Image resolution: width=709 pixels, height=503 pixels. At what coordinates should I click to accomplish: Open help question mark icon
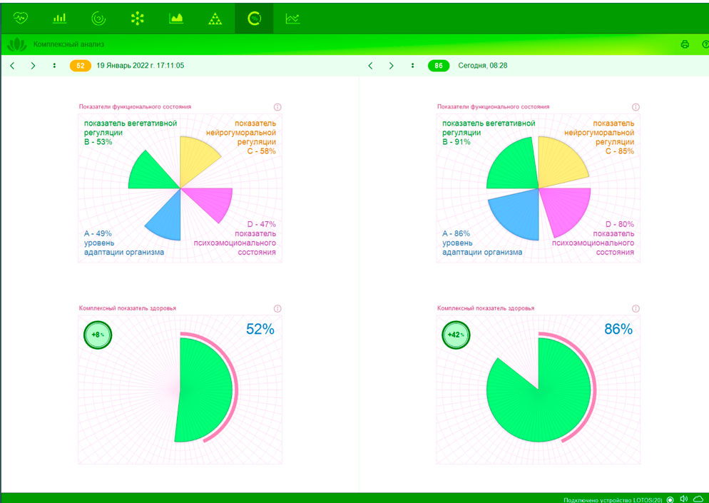pyautogui.click(x=705, y=44)
